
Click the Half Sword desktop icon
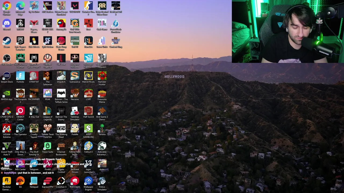[88, 111]
